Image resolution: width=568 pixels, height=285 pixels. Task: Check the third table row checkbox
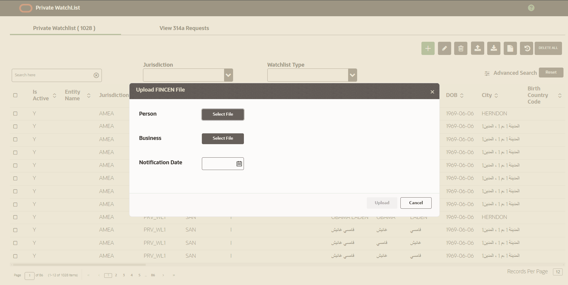tap(15, 139)
